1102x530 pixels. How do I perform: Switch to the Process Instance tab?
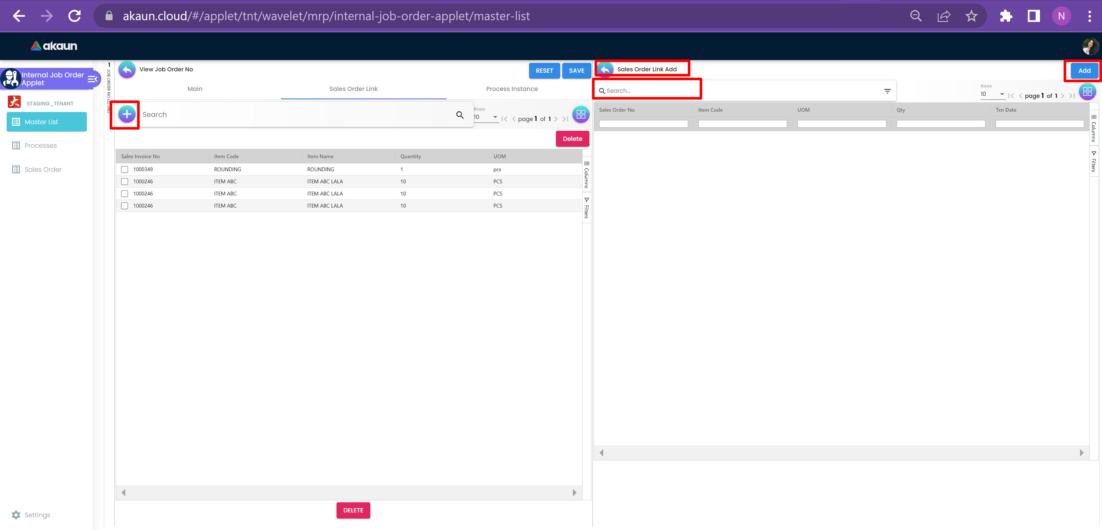pyautogui.click(x=512, y=89)
